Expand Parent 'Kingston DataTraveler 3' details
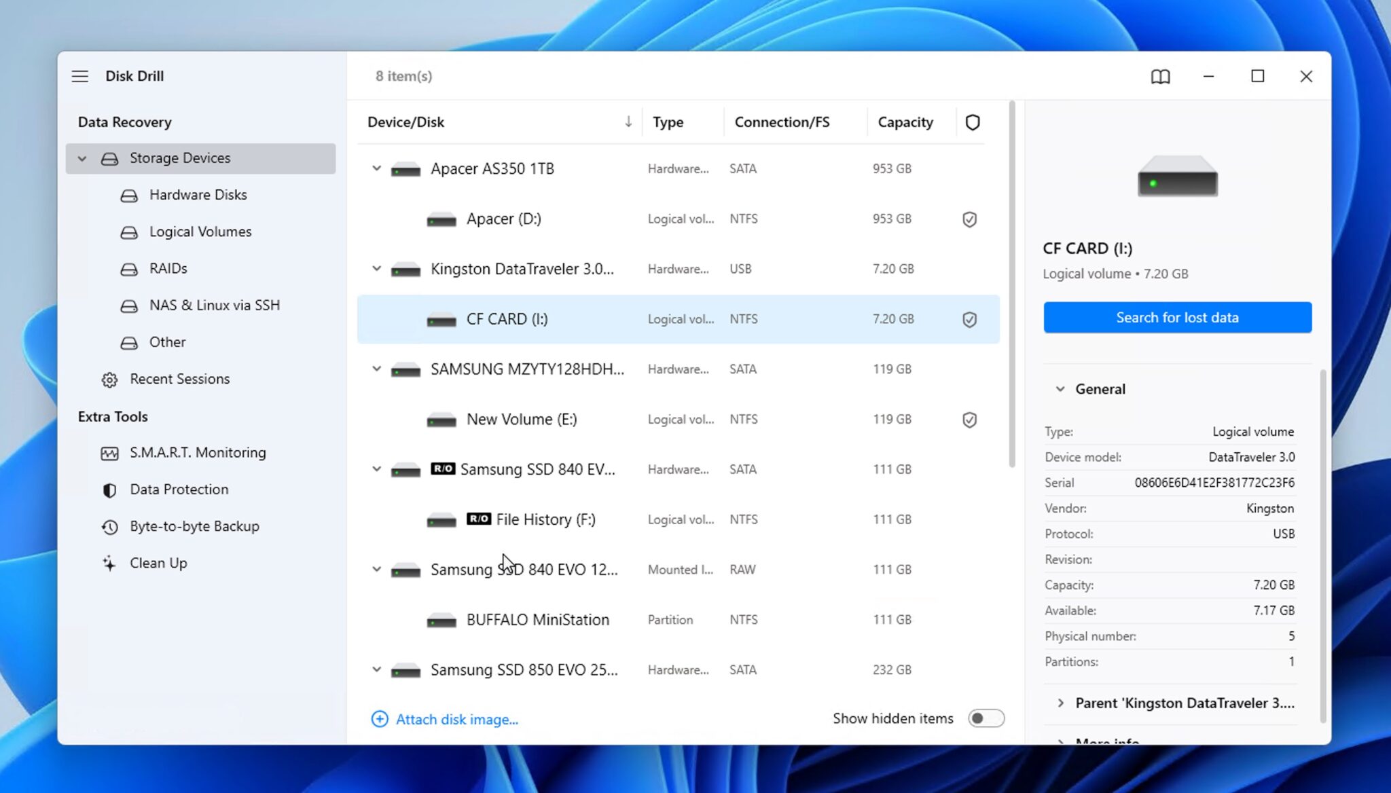 pyautogui.click(x=1062, y=703)
